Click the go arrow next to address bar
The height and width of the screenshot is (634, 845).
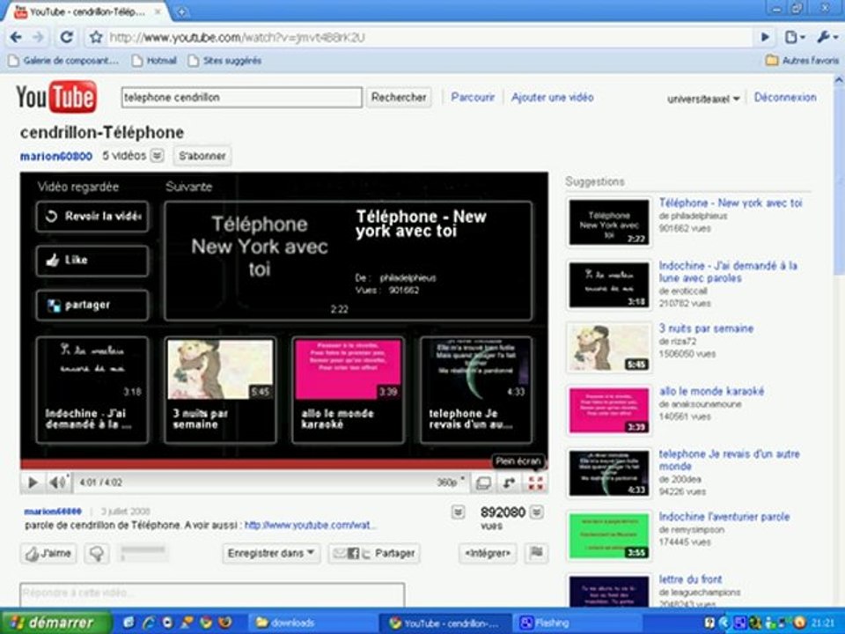765,37
